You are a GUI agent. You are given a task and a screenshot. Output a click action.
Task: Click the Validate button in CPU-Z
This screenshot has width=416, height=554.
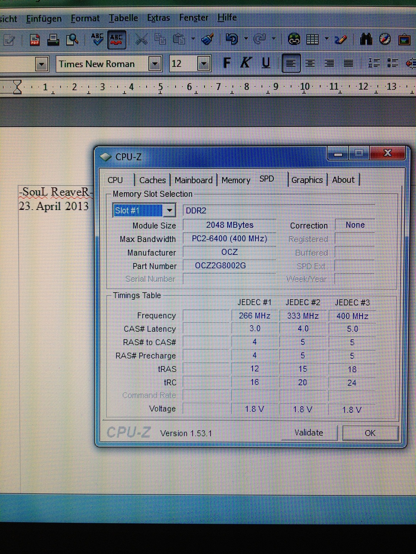click(309, 432)
